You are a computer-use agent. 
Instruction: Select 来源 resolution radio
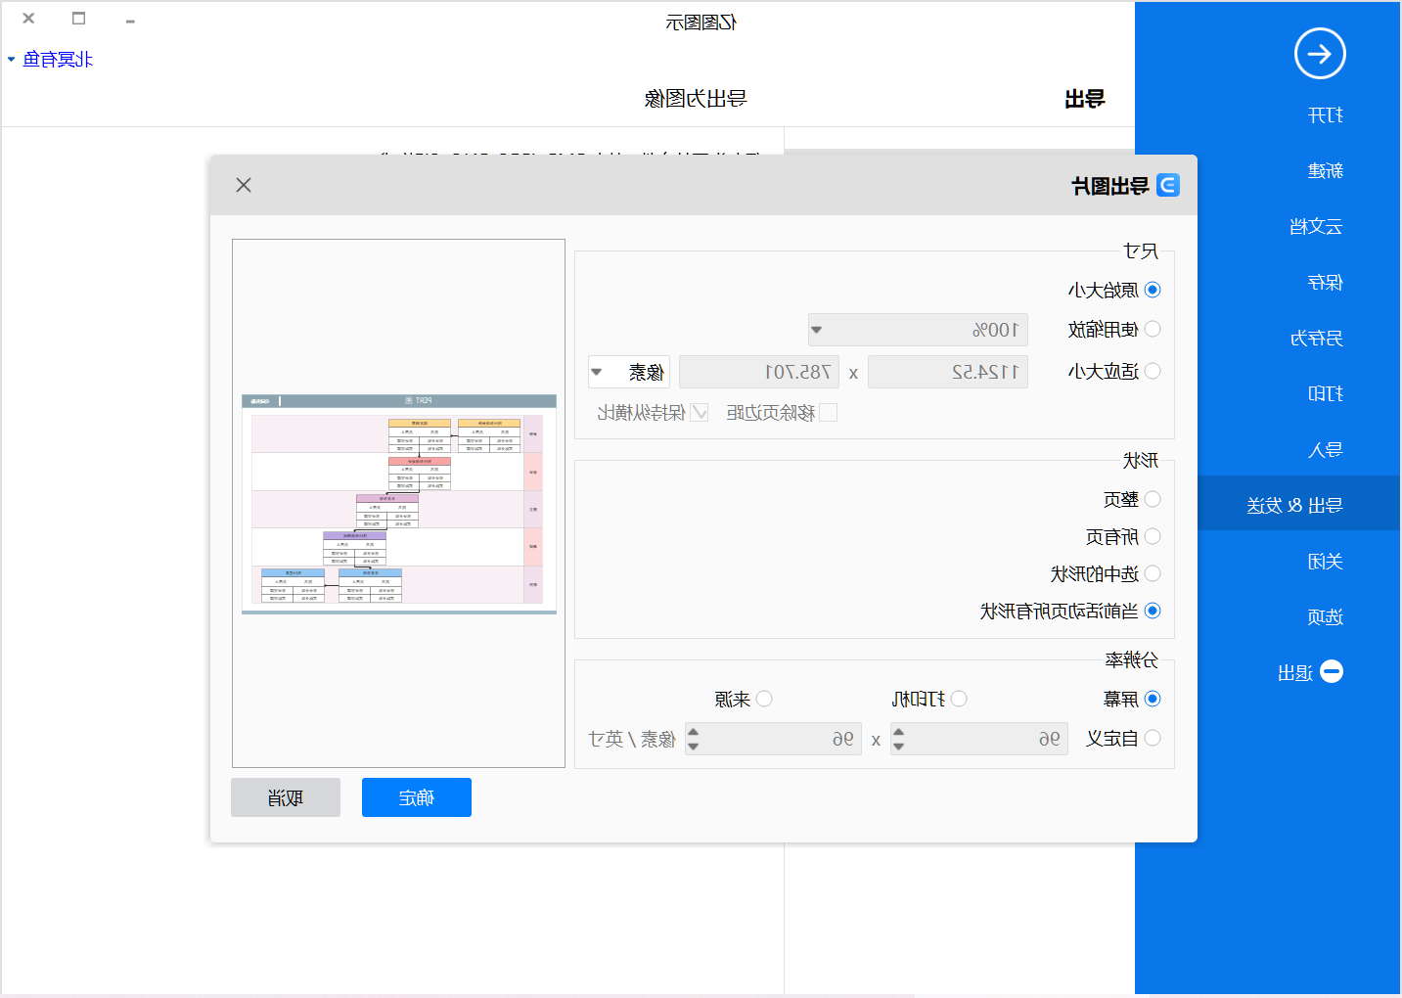[x=764, y=699]
